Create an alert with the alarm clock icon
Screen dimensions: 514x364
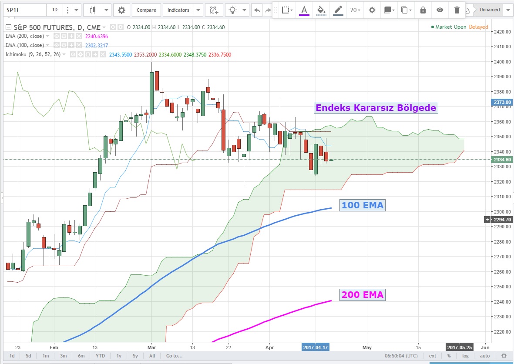coord(213,10)
